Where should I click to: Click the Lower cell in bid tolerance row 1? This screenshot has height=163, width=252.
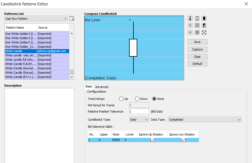click(x=131, y=140)
